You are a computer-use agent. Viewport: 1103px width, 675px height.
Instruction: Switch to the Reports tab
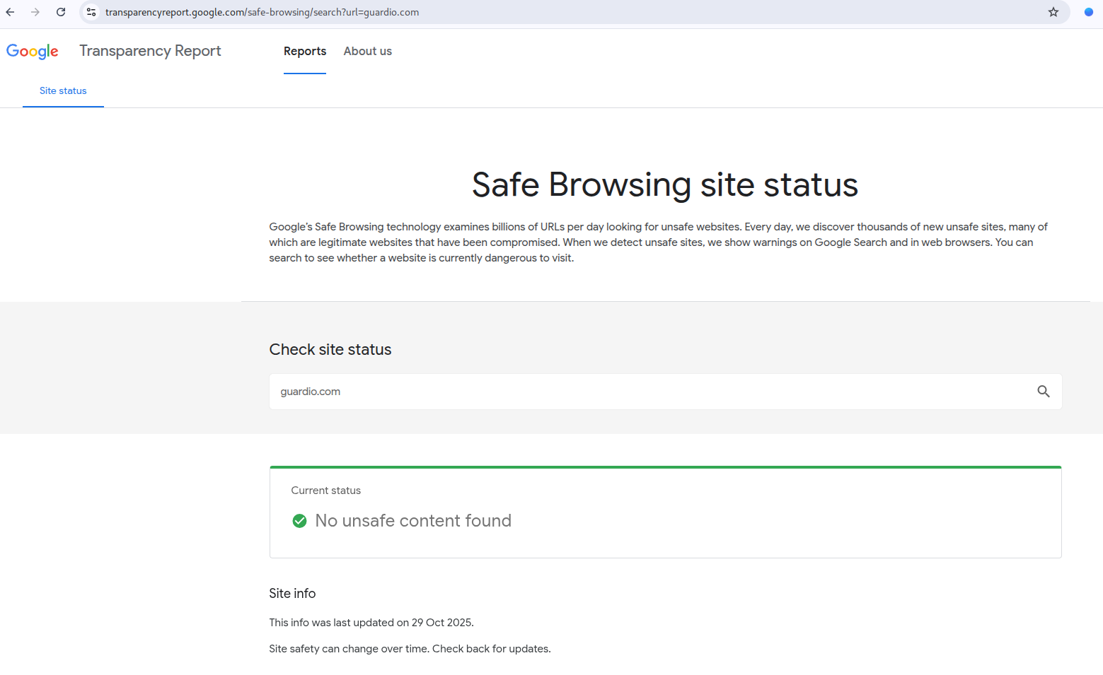pos(305,51)
